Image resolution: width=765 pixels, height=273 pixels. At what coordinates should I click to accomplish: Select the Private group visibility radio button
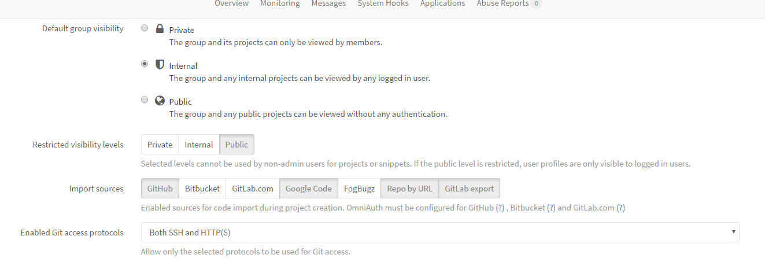click(x=145, y=28)
